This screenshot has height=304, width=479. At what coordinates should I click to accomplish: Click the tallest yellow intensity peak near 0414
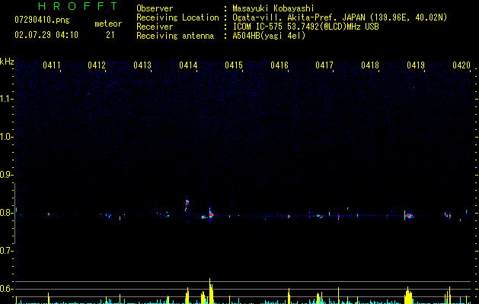[210, 291]
